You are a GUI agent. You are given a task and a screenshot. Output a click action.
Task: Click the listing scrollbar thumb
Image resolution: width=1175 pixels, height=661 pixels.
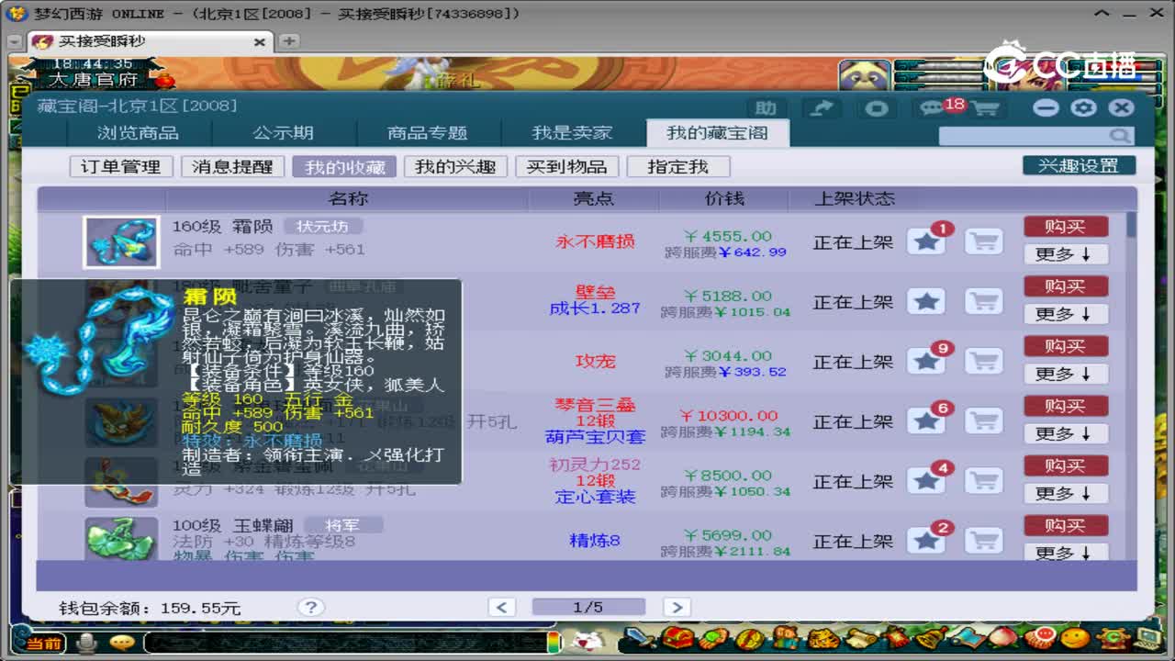1132,225
